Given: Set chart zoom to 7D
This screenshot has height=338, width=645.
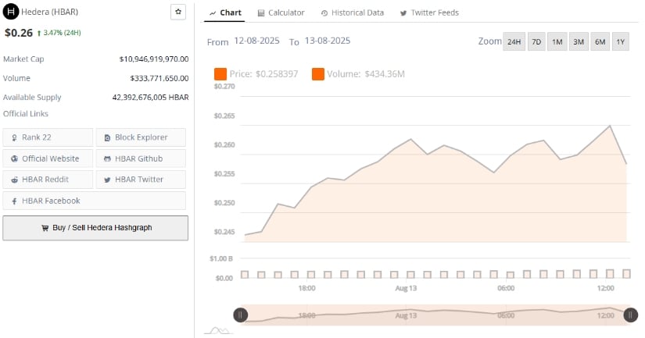Looking at the screenshot, I should tap(536, 41).
